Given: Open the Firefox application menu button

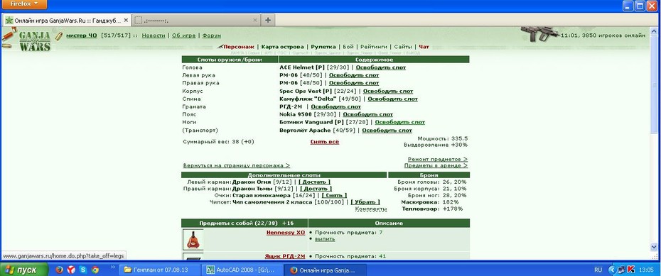Looking at the screenshot, I should click(x=23, y=4).
